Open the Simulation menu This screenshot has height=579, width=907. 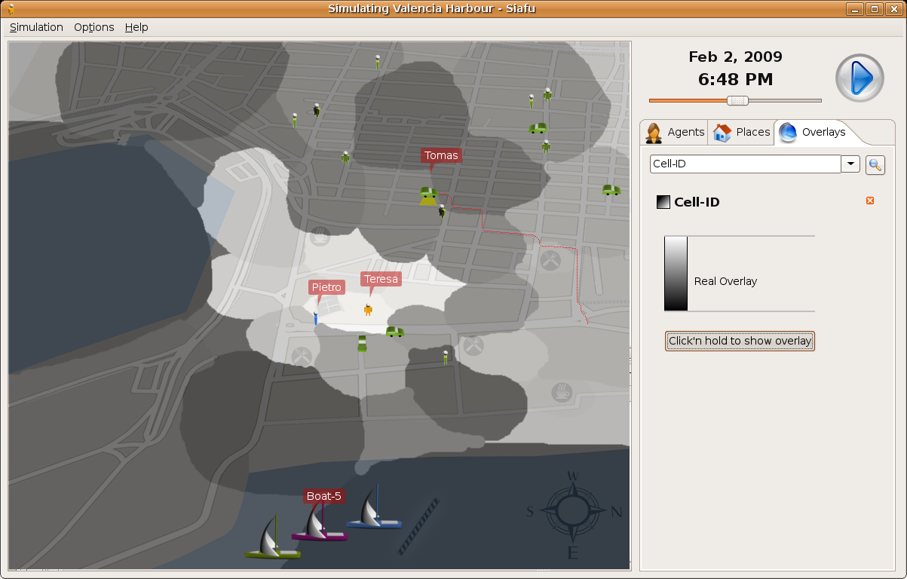tap(36, 27)
